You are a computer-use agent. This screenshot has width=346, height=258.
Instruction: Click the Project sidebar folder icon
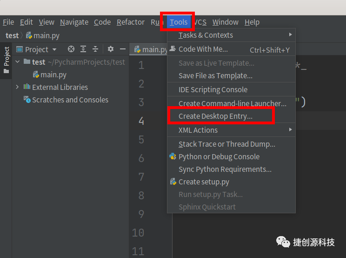pyautogui.click(x=7, y=71)
